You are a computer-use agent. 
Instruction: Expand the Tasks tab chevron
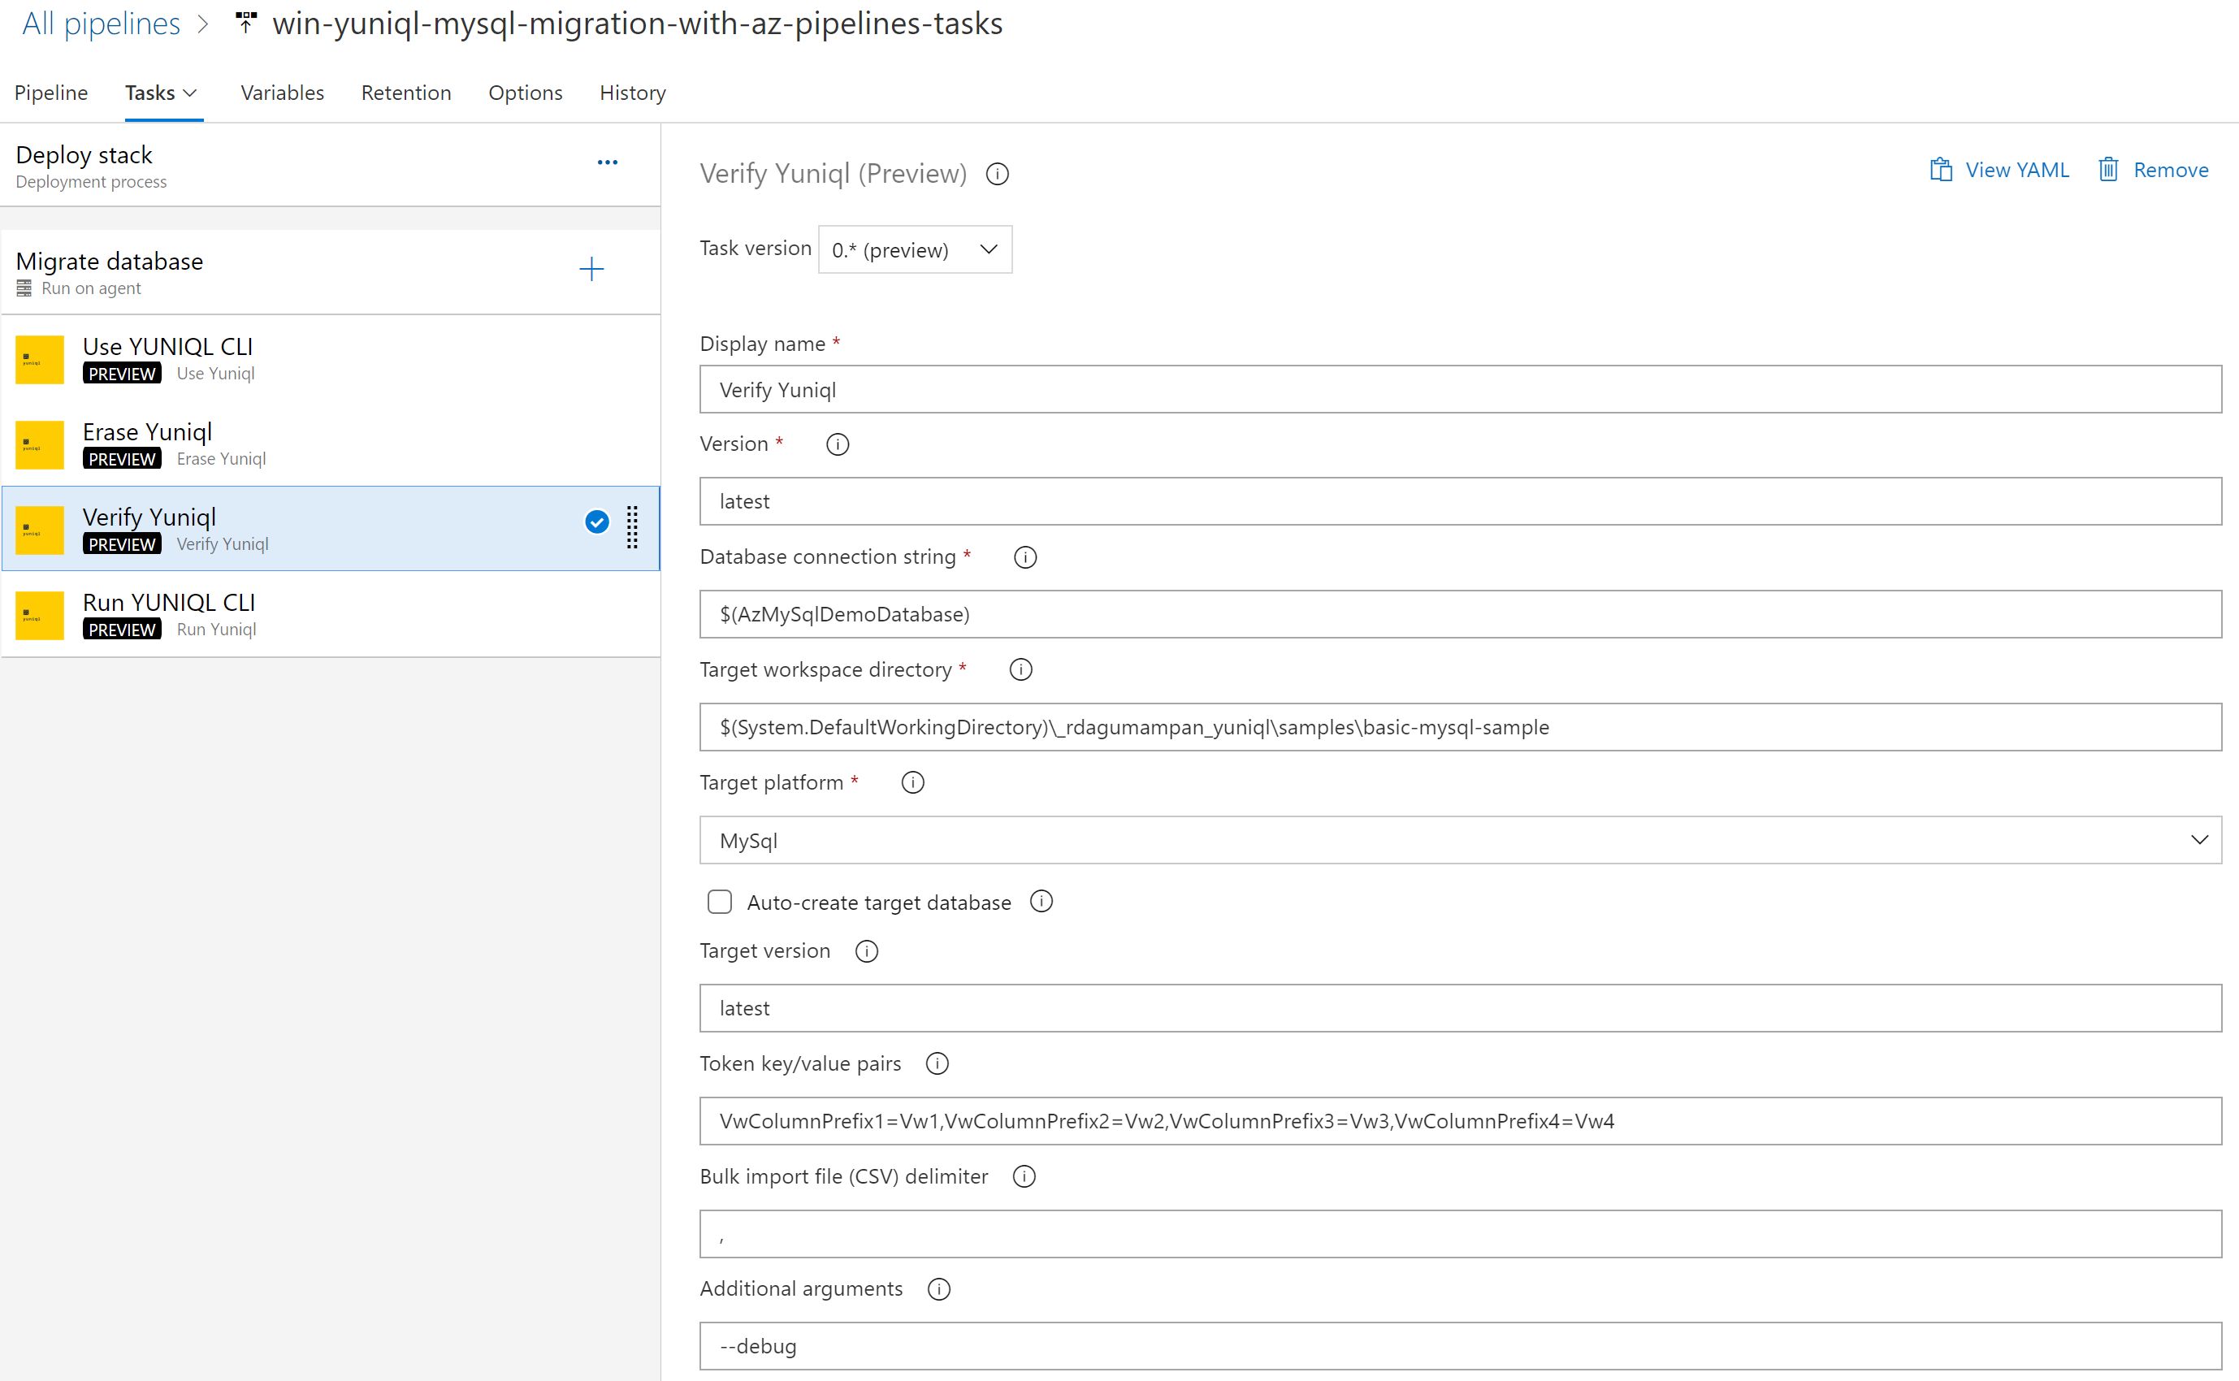pos(190,93)
